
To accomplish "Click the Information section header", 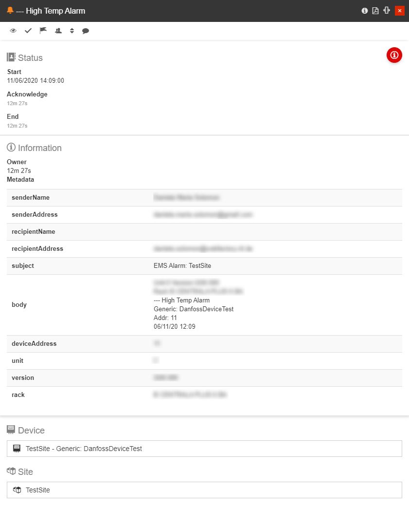I will (x=39, y=148).
